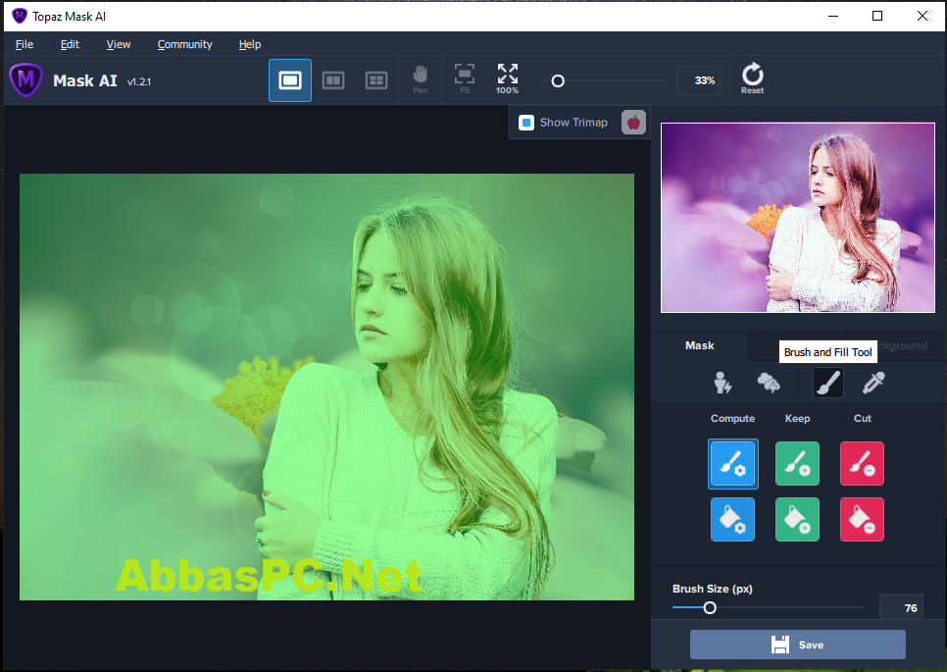
Task: Click the brush size value field 76
Action: click(901, 608)
